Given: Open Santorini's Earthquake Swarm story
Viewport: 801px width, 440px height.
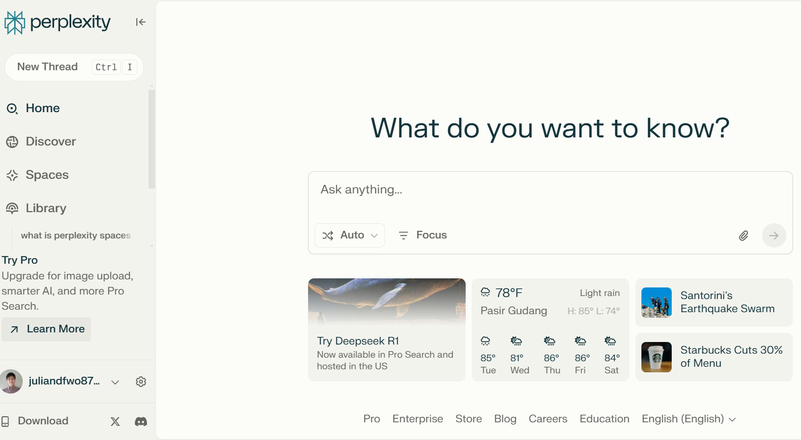Looking at the screenshot, I should [714, 303].
